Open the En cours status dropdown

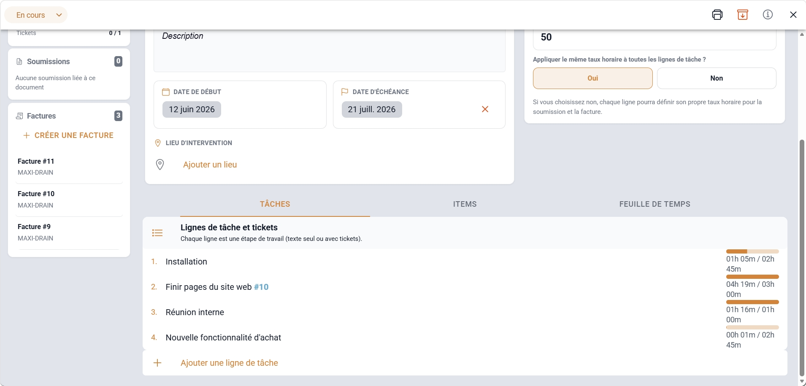[x=36, y=15]
